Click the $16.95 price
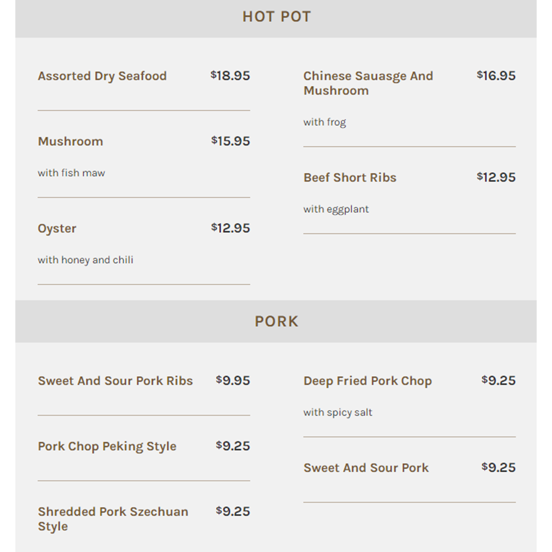 click(x=496, y=75)
